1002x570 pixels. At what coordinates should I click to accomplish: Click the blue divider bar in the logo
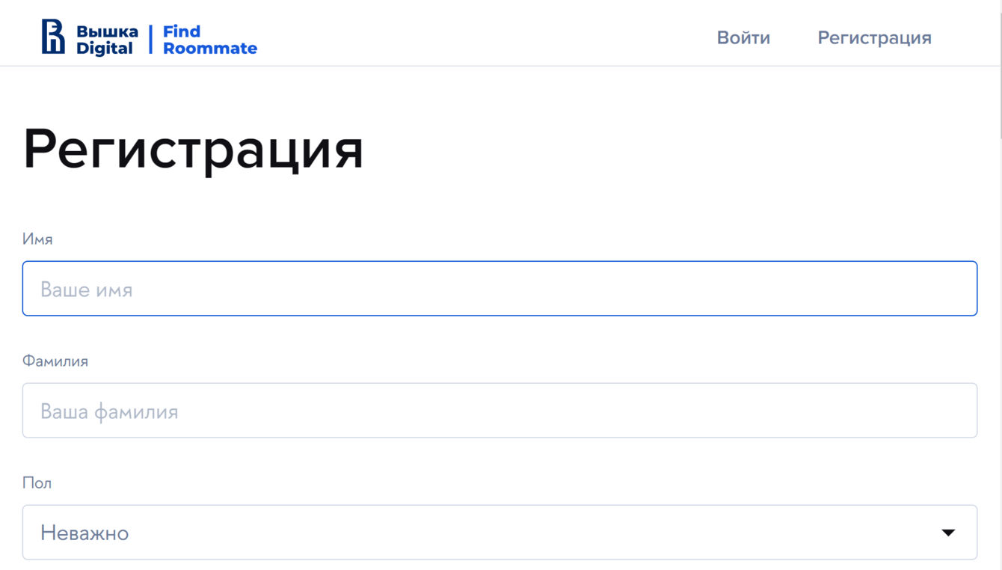click(150, 39)
